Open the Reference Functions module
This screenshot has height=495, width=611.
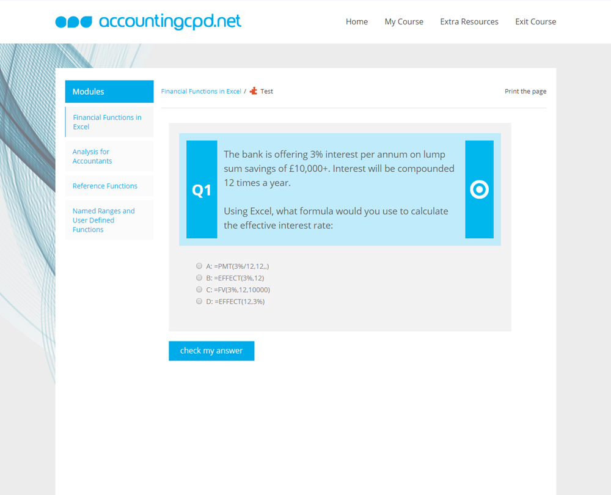tap(105, 186)
